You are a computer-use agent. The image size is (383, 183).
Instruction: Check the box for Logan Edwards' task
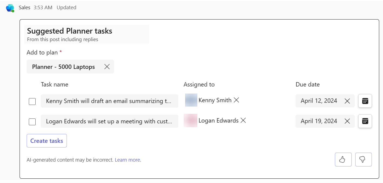32,121
